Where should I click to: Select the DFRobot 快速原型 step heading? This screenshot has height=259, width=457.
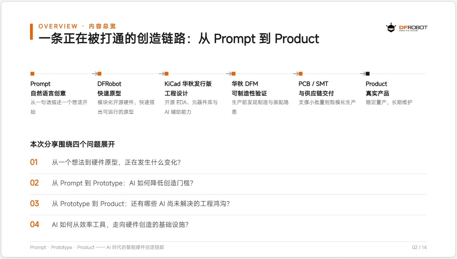[x=109, y=89]
